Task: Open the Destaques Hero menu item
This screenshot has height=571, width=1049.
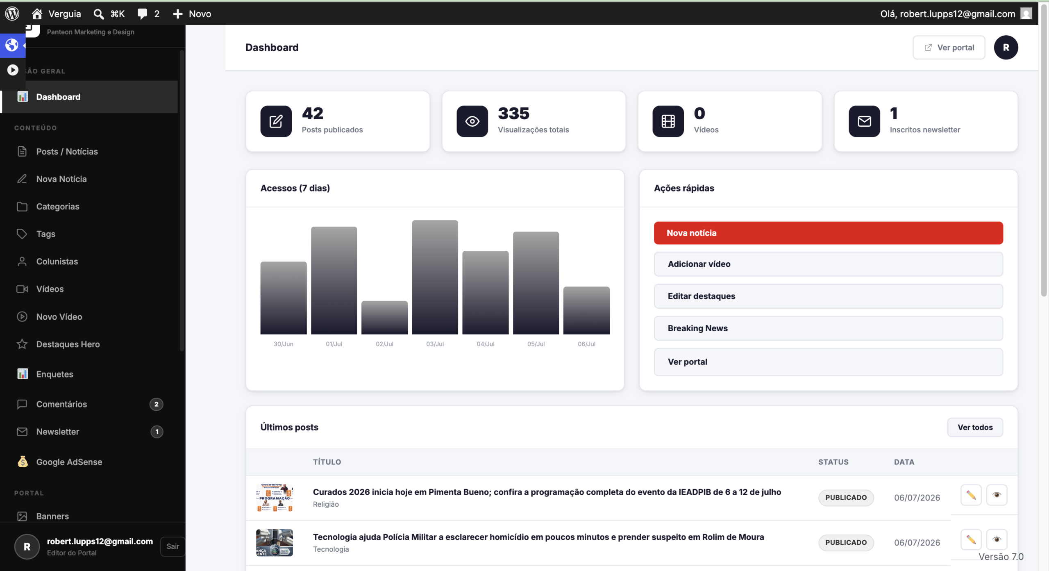Action: point(68,344)
